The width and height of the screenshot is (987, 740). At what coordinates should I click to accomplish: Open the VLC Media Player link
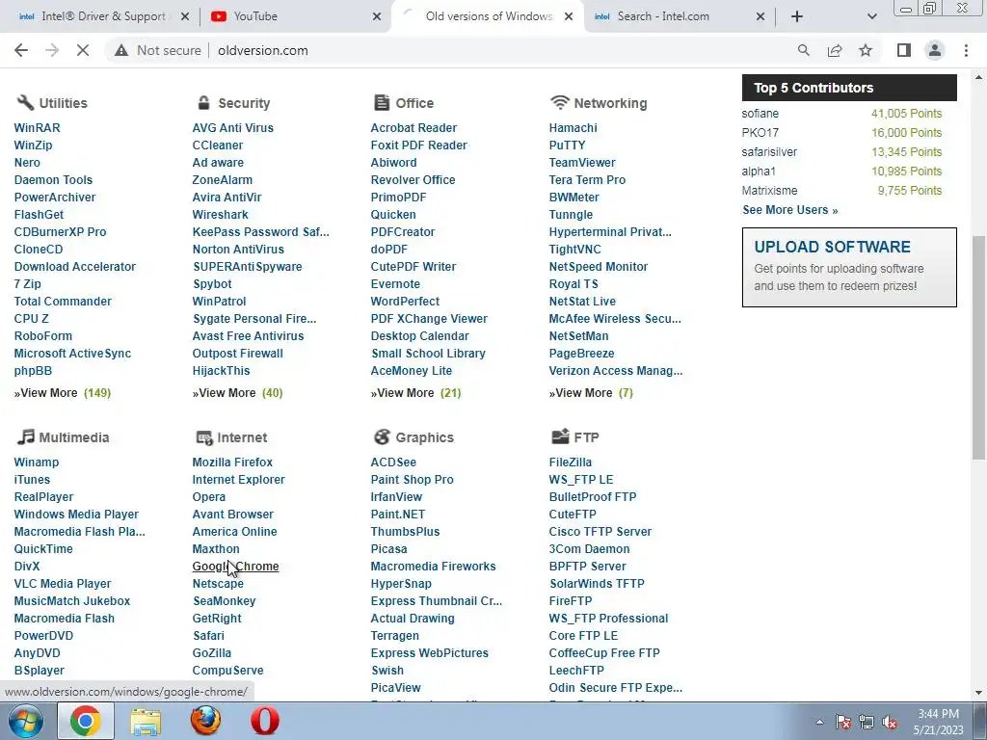[x=63, y=584]
